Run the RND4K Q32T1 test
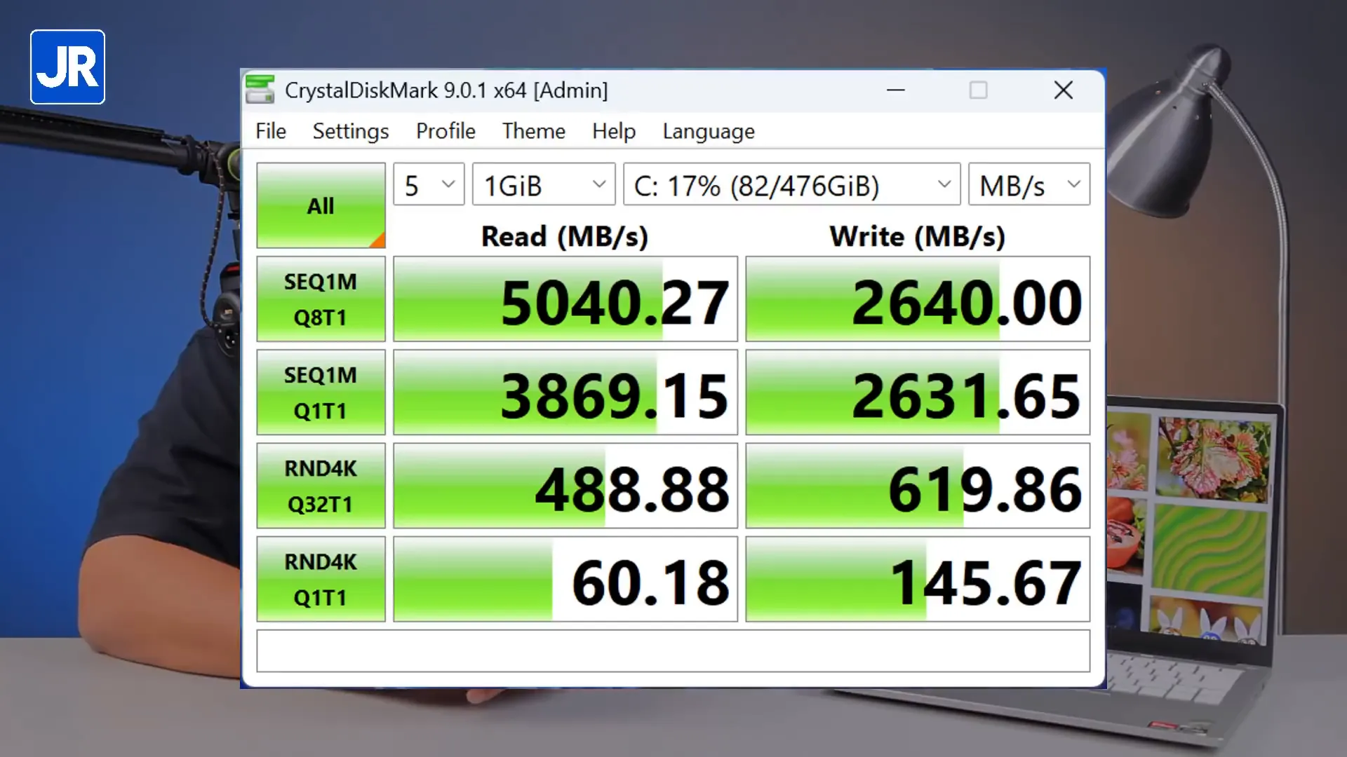The height and width of the screenshot is (757, 1347). point(321,486)
